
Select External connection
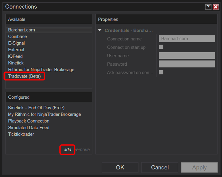tap(49, 50)
